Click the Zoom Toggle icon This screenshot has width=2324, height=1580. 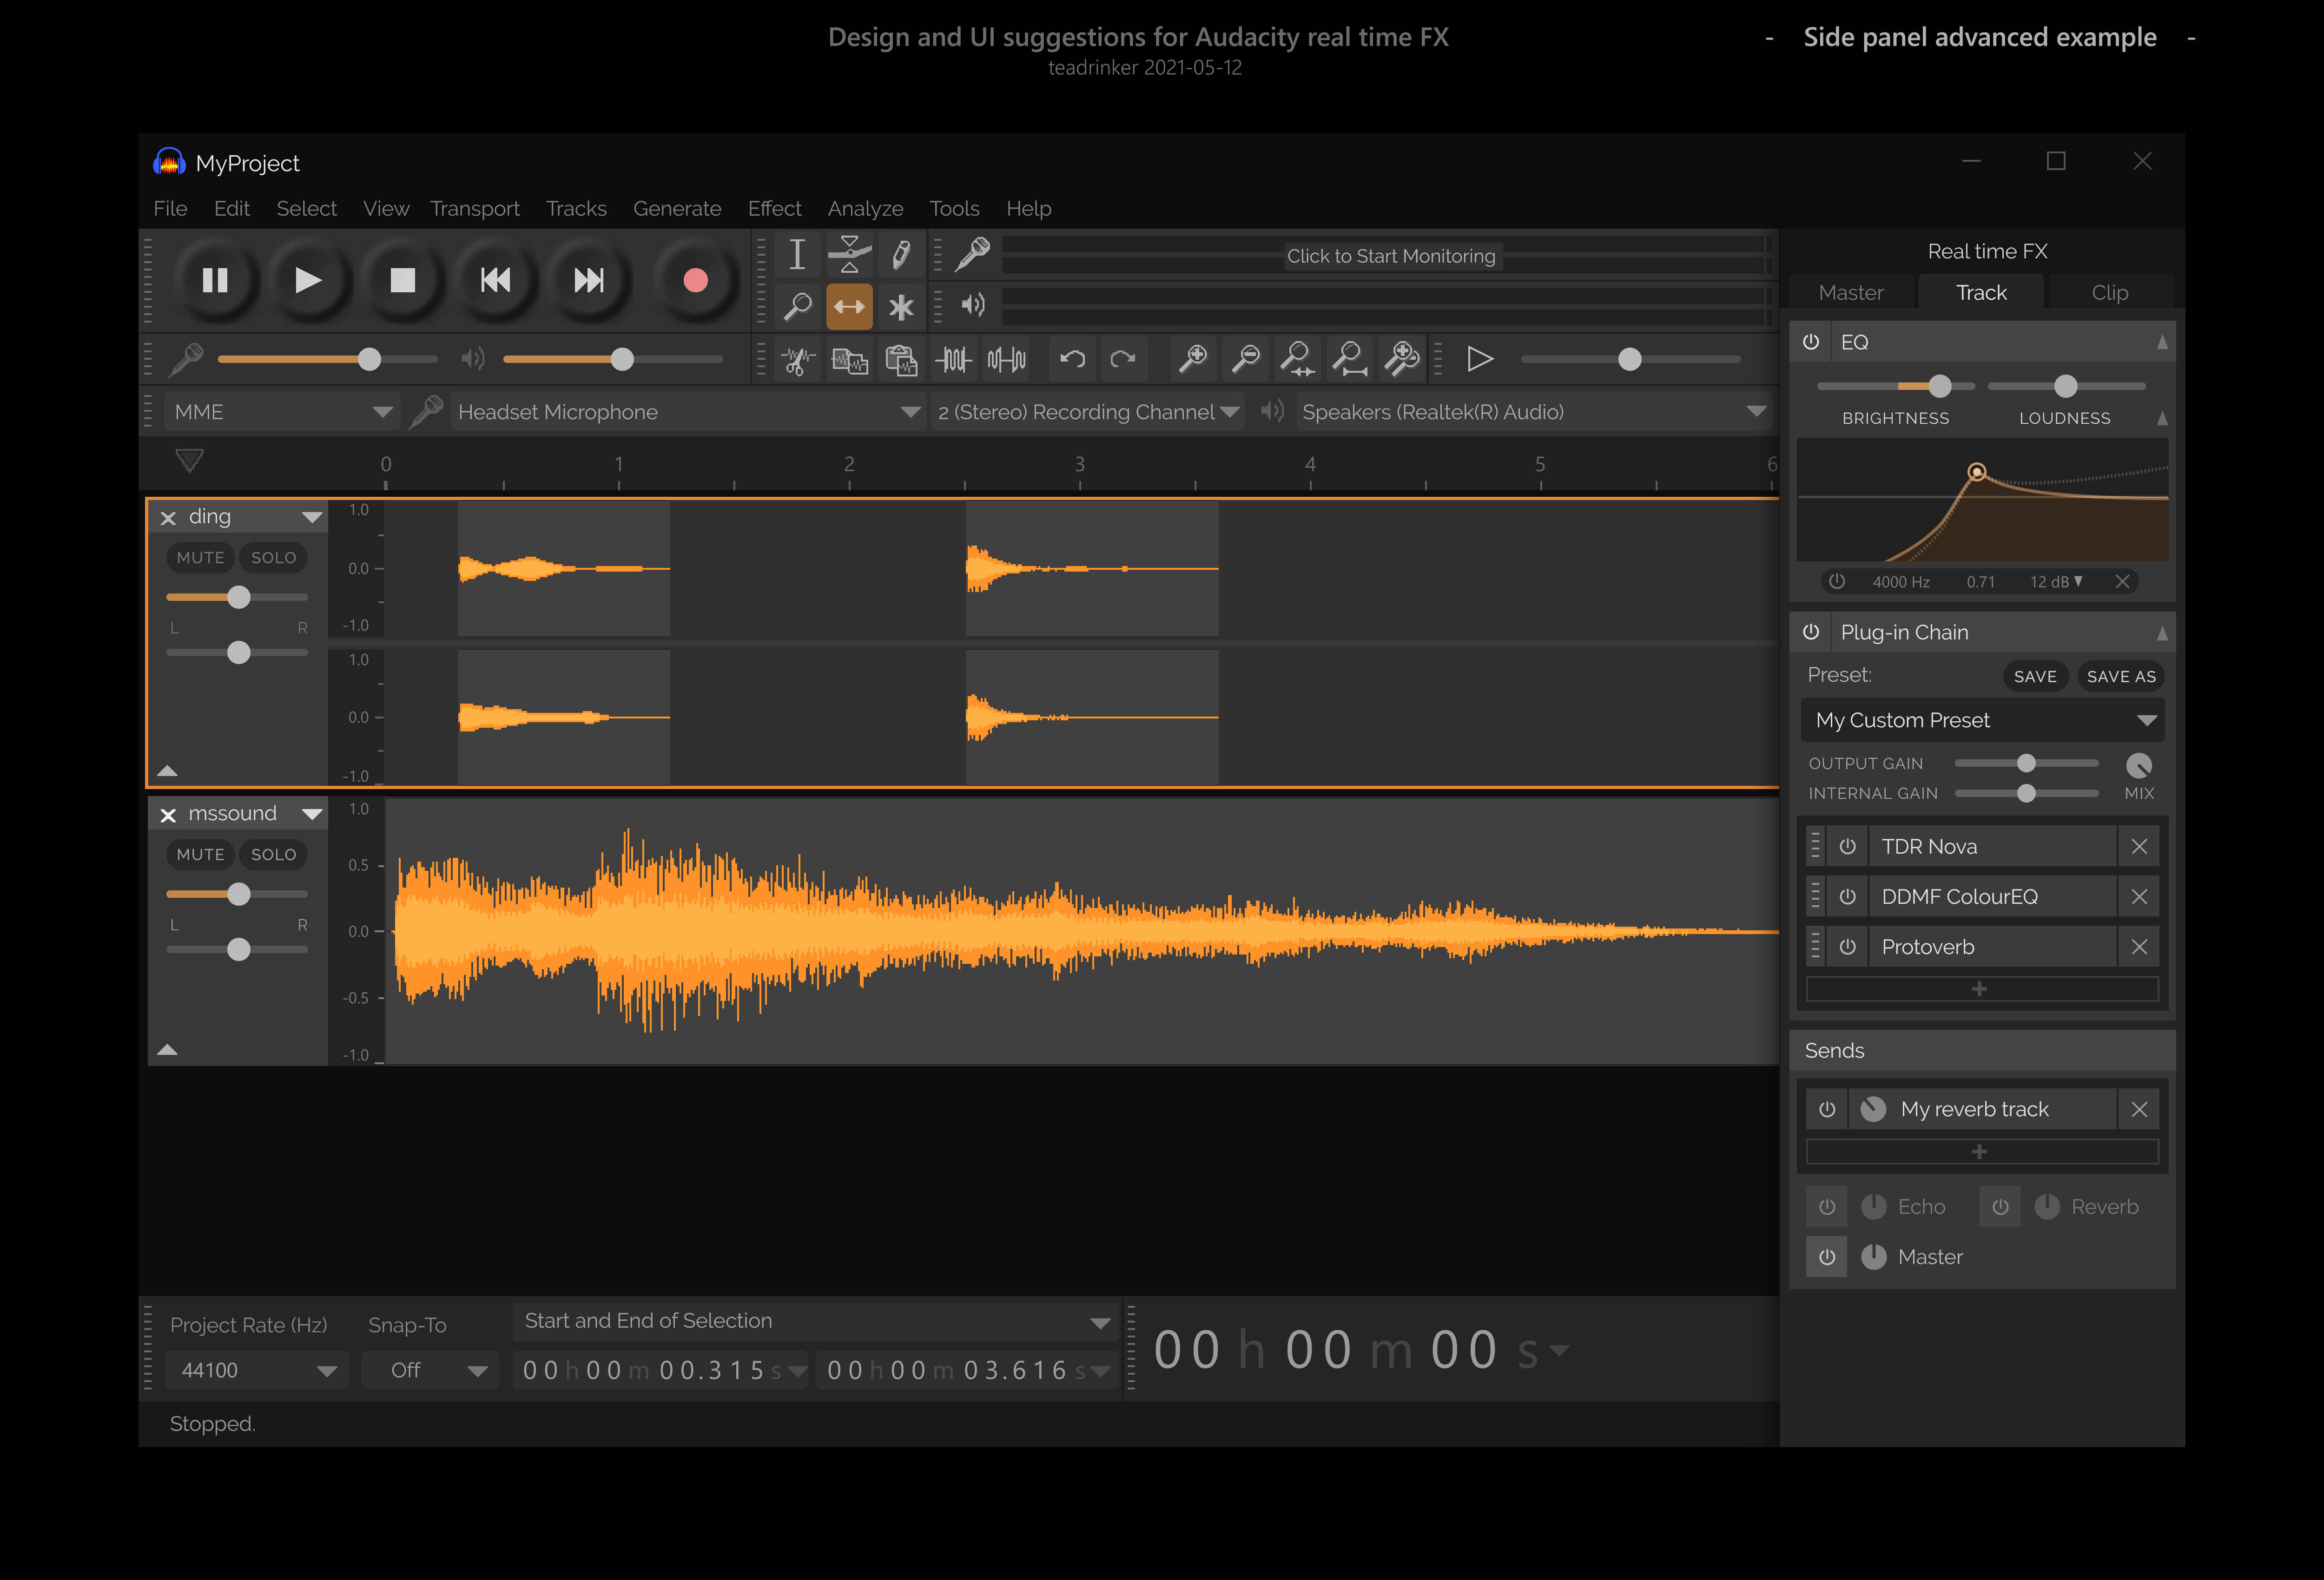coord(1402,359)
